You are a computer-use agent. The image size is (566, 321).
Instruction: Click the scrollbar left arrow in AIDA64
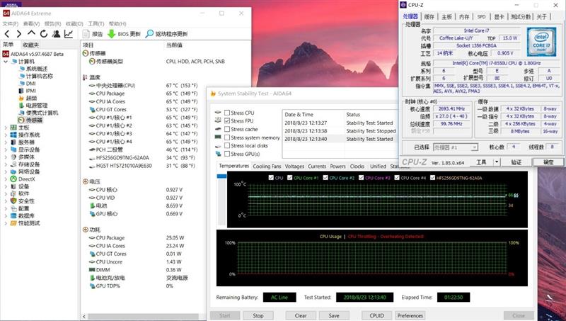[84, 317]
